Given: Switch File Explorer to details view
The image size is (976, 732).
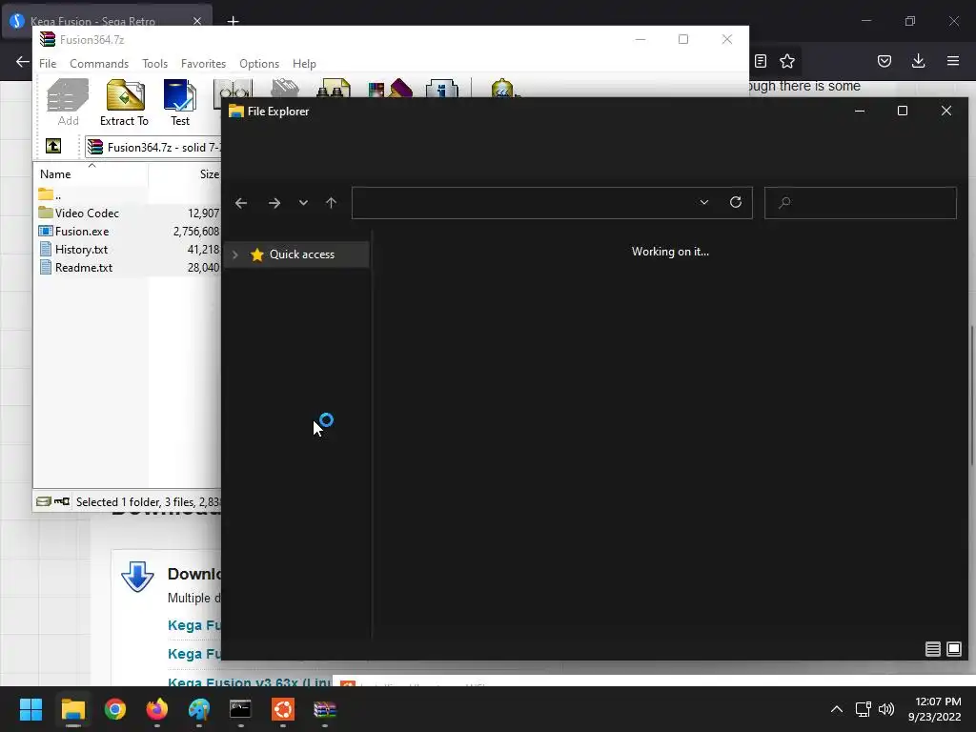Looking at the screenshot, I should click(932, 649).
